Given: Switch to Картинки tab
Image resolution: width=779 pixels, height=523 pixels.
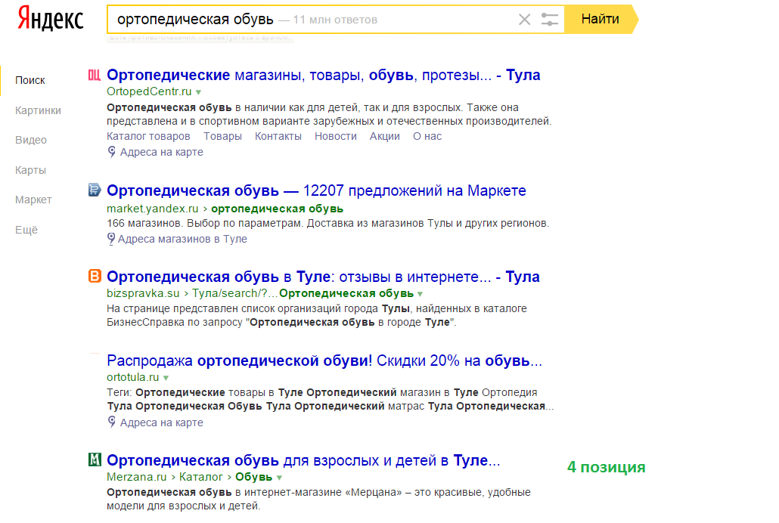Looking at the screenshot, I should [x=38, y=110].
